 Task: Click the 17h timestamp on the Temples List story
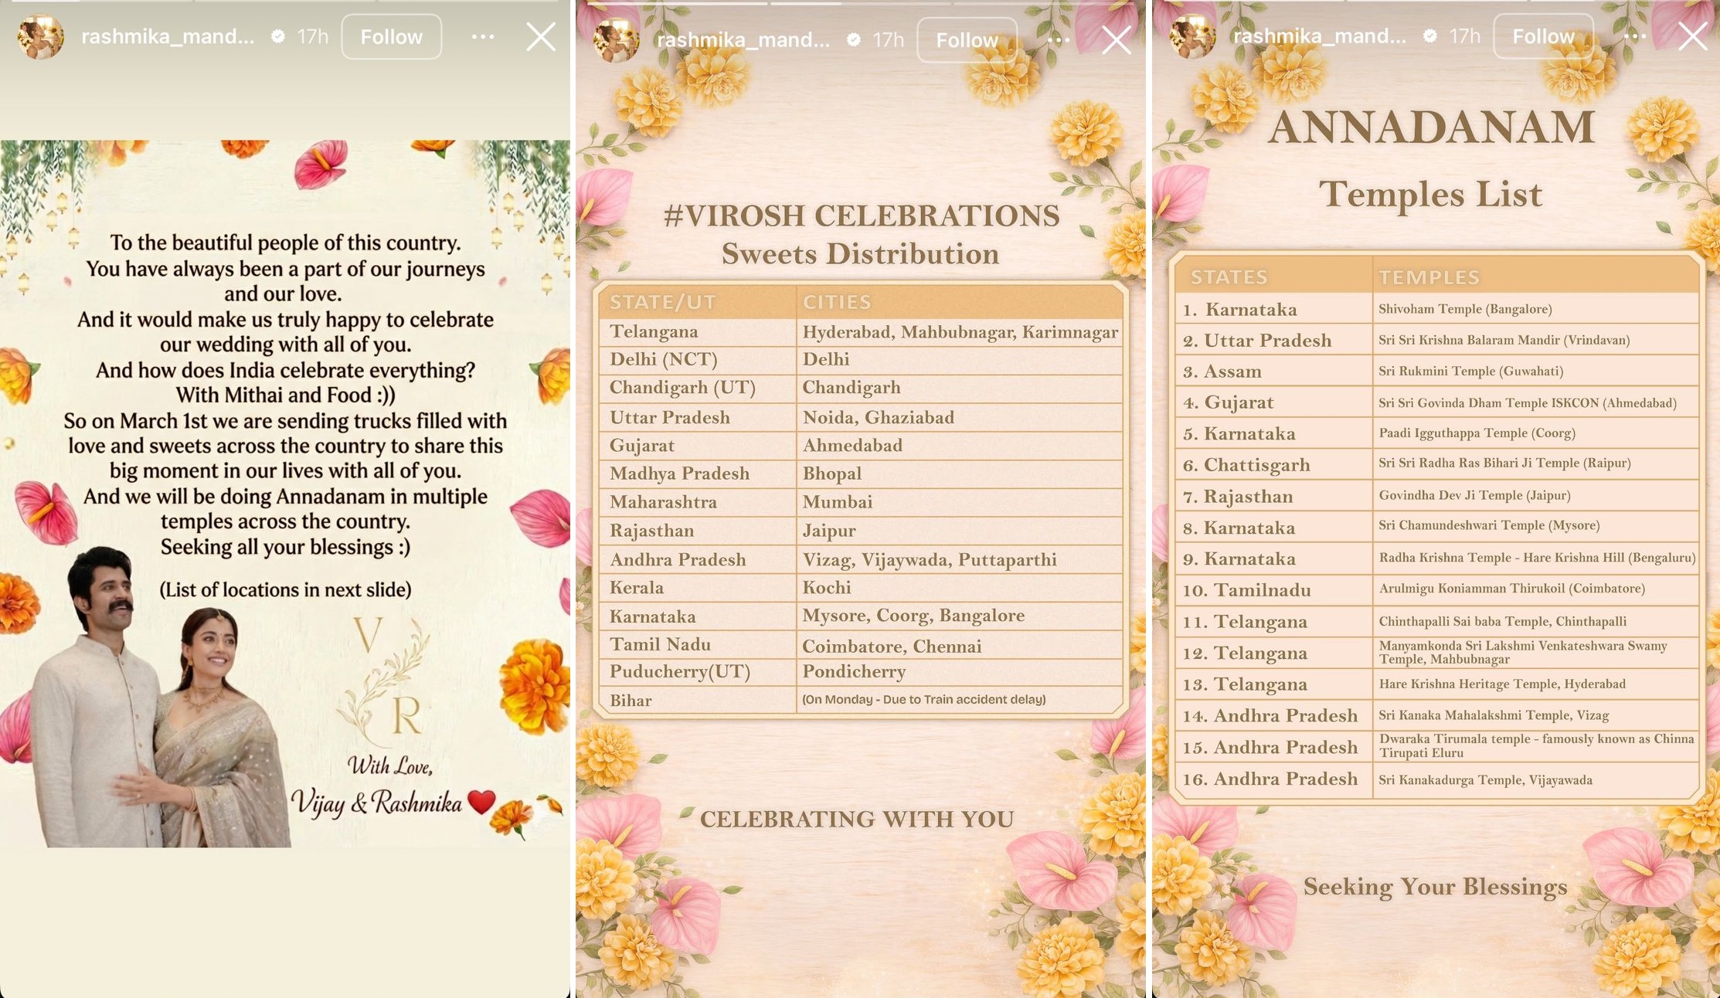(x=1463, y=35)
